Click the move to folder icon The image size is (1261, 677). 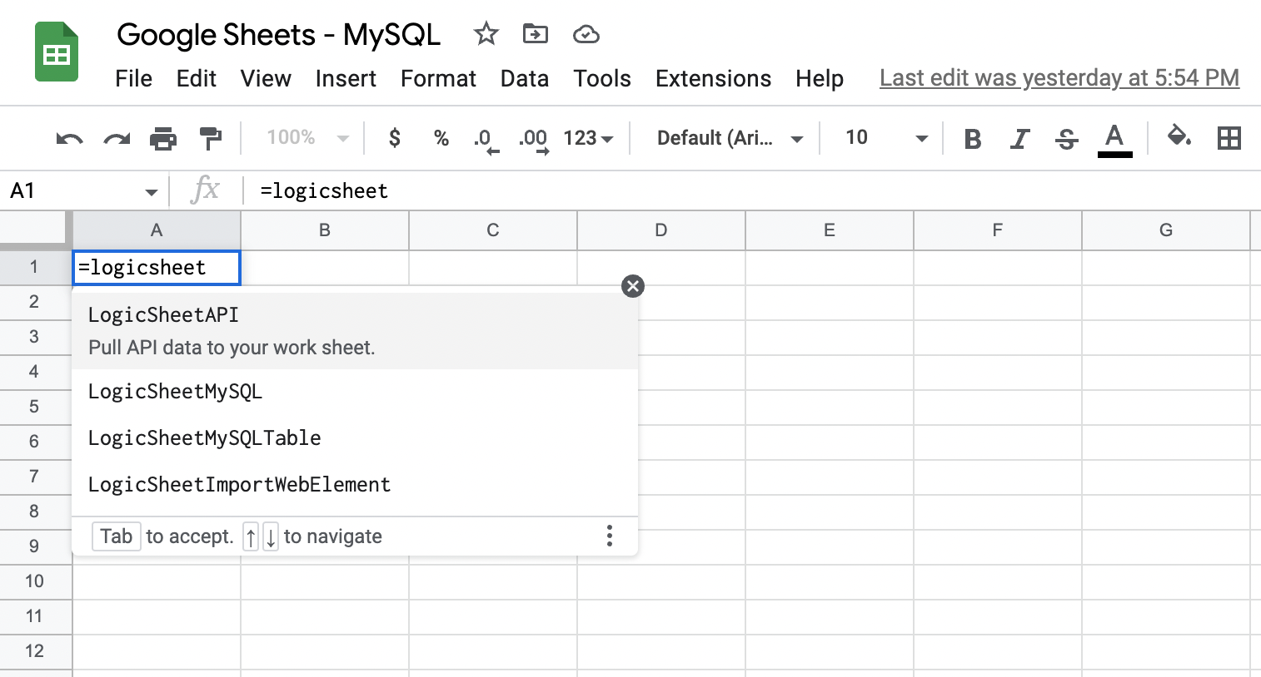click(535, 34)
